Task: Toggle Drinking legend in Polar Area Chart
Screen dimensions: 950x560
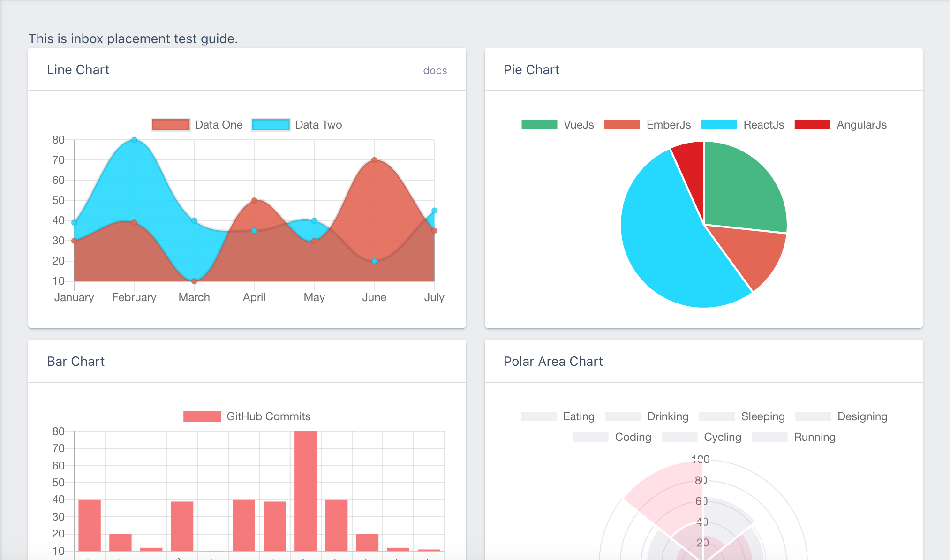Action: coord(647,416)
